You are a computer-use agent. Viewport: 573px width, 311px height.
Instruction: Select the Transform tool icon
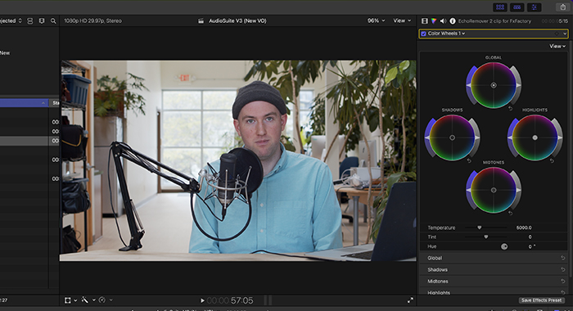coord(68,300)
